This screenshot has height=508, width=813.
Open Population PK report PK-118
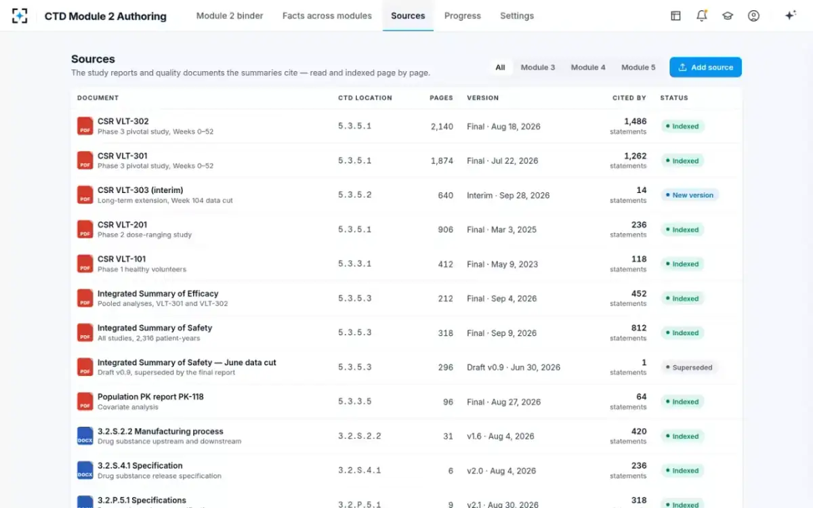click(150, 397)
